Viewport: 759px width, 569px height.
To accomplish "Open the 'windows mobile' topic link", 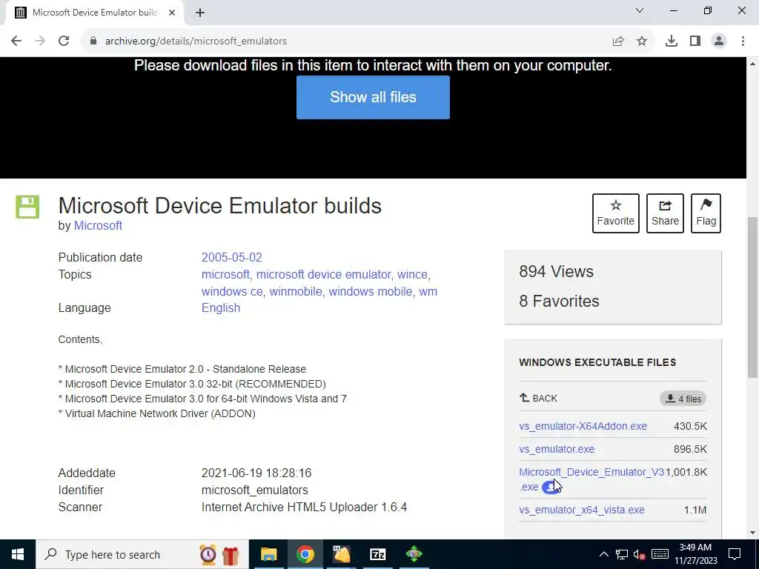I will [x=371, y=291].
